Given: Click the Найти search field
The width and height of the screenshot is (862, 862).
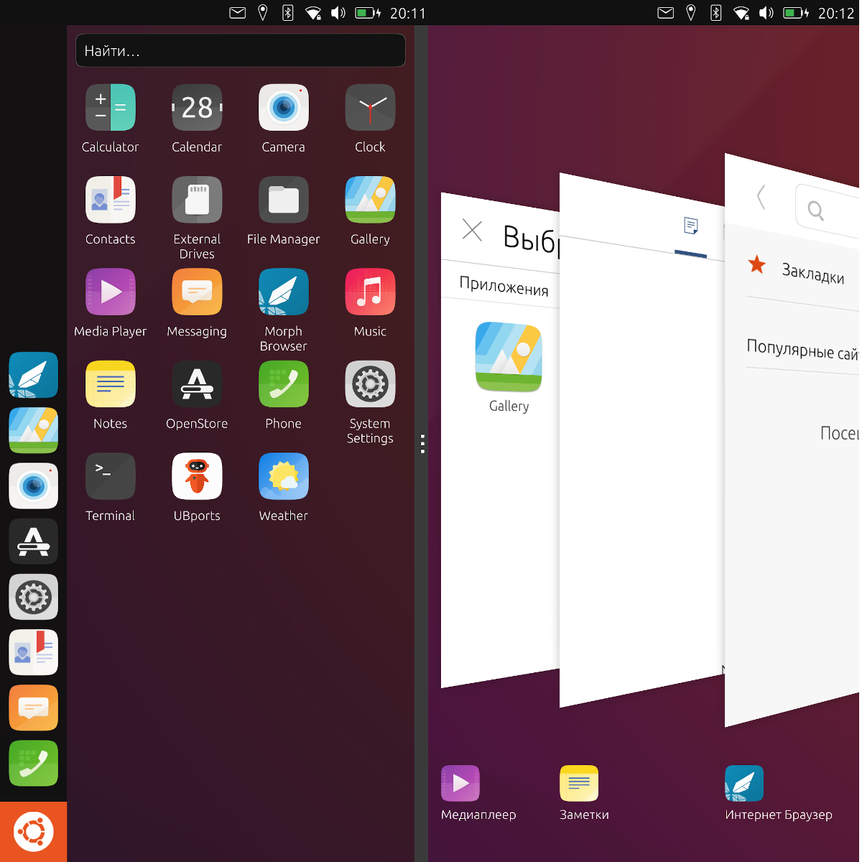Looking at the screenshot, I should click(x=241, y=51).
